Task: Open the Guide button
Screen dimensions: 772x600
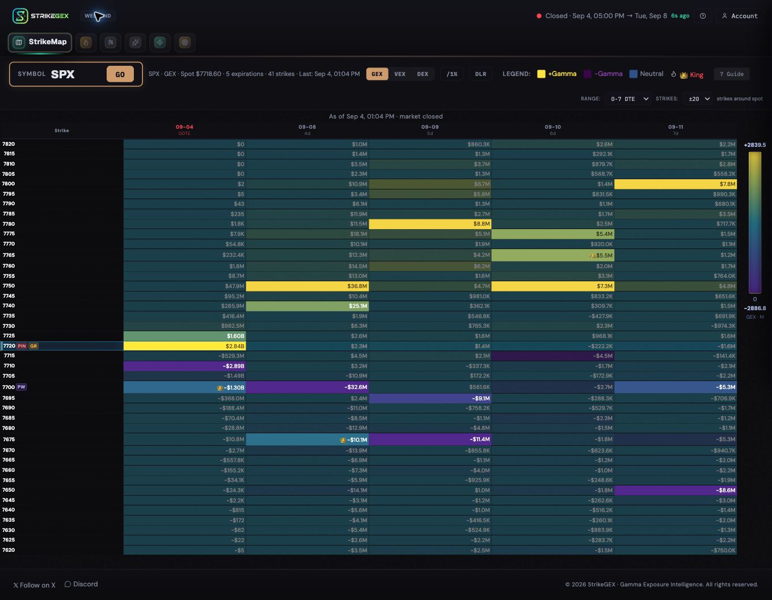Action: [x=732, y=74]
